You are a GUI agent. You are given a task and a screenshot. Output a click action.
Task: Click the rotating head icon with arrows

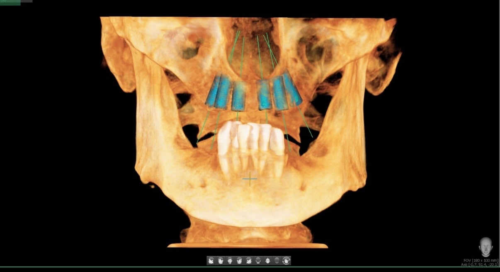point(286,260)
